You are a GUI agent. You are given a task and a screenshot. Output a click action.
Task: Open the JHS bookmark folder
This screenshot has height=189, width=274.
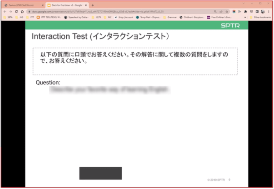click(x=19, y=17)
